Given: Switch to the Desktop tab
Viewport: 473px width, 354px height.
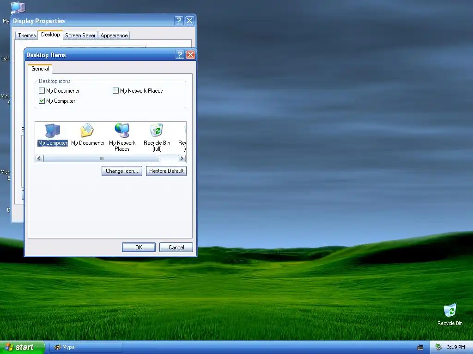Looking at the screenshot, I should click(x=50, y=35).
